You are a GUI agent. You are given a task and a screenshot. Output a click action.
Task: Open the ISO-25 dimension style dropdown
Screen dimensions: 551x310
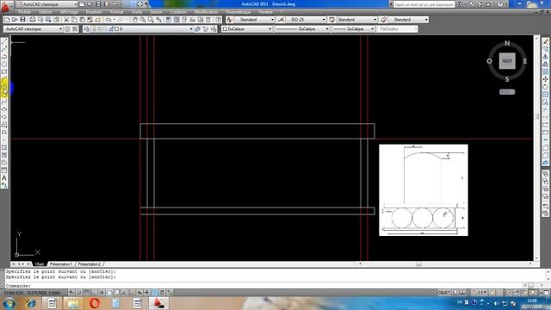[306, 20]
